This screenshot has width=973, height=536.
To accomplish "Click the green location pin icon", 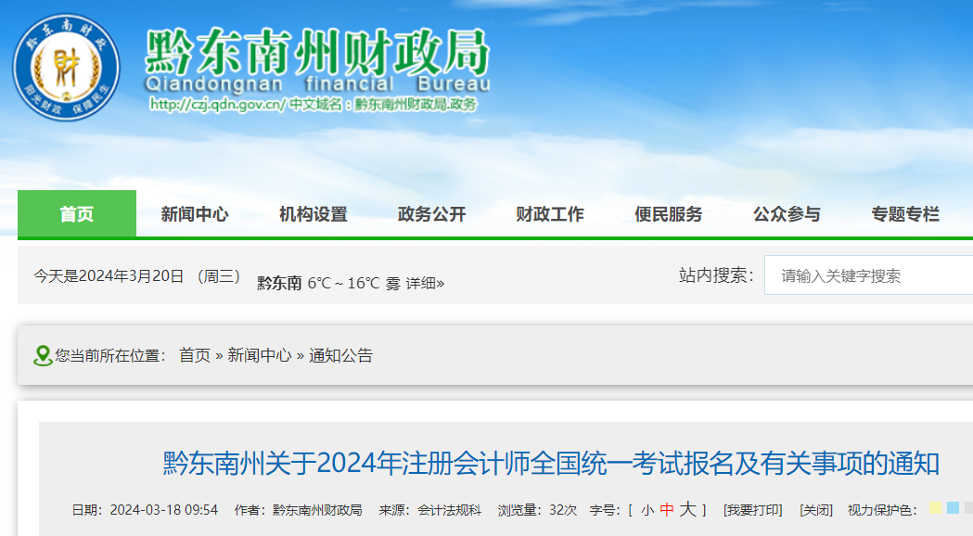I will 43,356.
